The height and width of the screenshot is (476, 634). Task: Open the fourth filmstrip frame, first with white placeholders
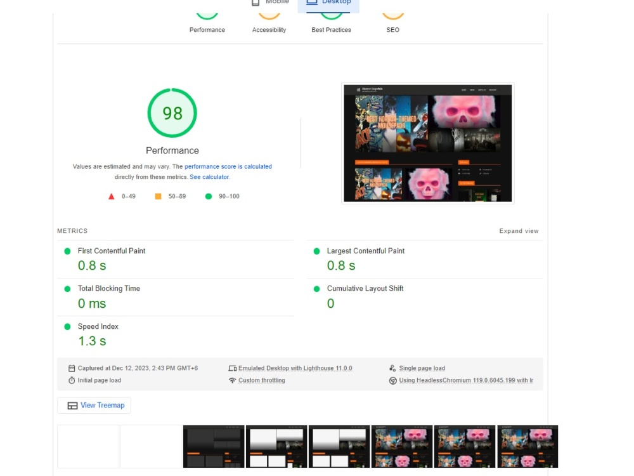coord(276,446)
